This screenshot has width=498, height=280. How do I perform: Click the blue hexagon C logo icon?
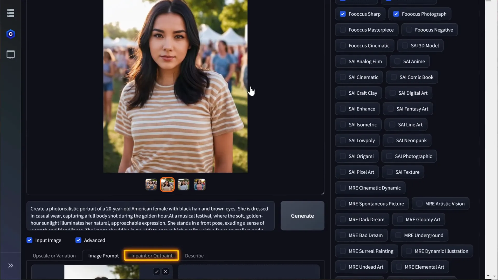[11, 34]
